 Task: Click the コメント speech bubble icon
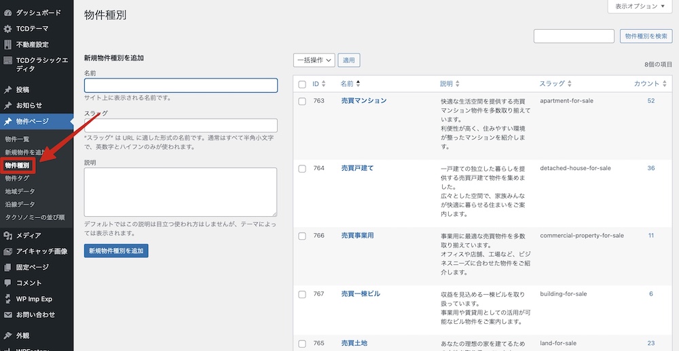pos(7,283)
